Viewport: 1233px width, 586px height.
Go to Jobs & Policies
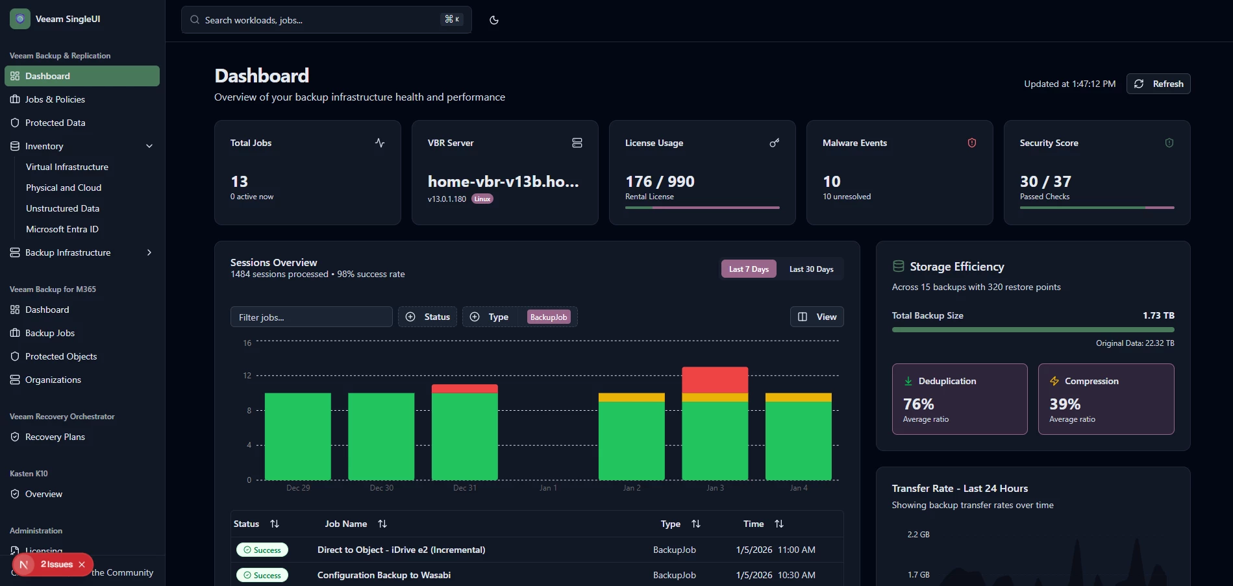(x=82, y=99)
